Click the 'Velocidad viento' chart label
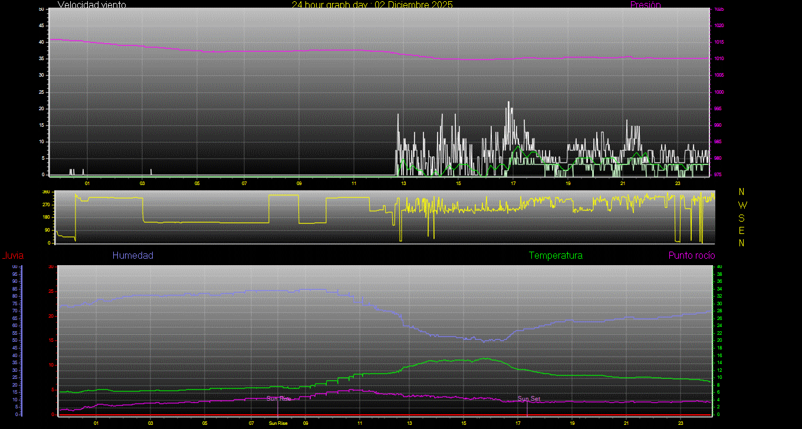The image size is (802, 429). [92, 5]
